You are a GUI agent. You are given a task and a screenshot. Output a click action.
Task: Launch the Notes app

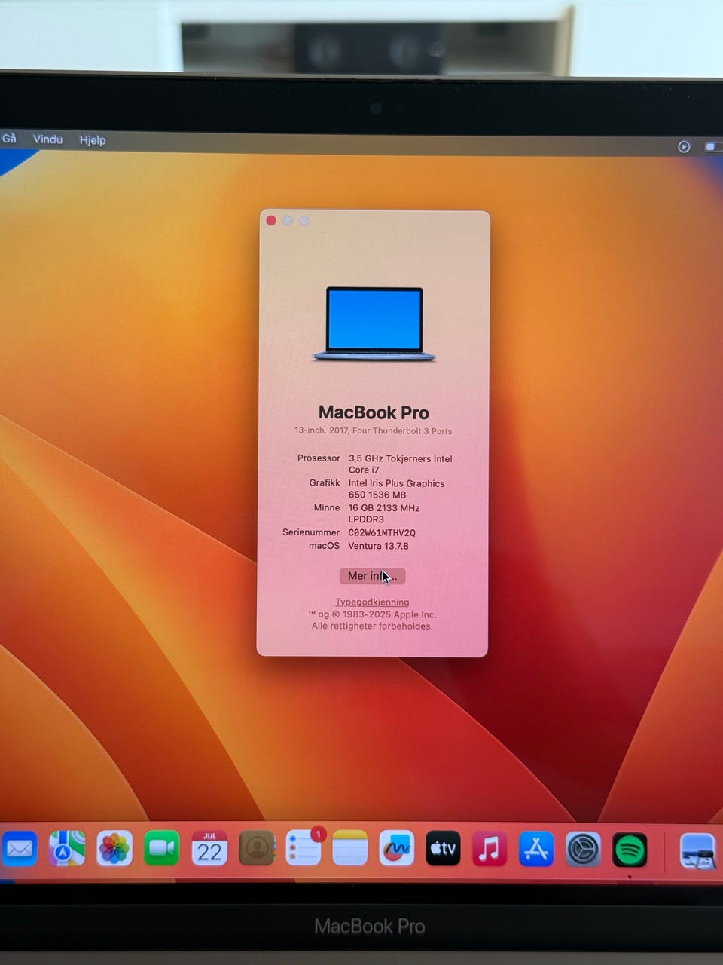click(349, 849)
